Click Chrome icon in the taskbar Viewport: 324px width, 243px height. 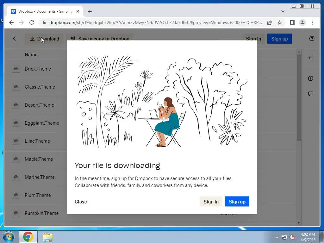28,237
